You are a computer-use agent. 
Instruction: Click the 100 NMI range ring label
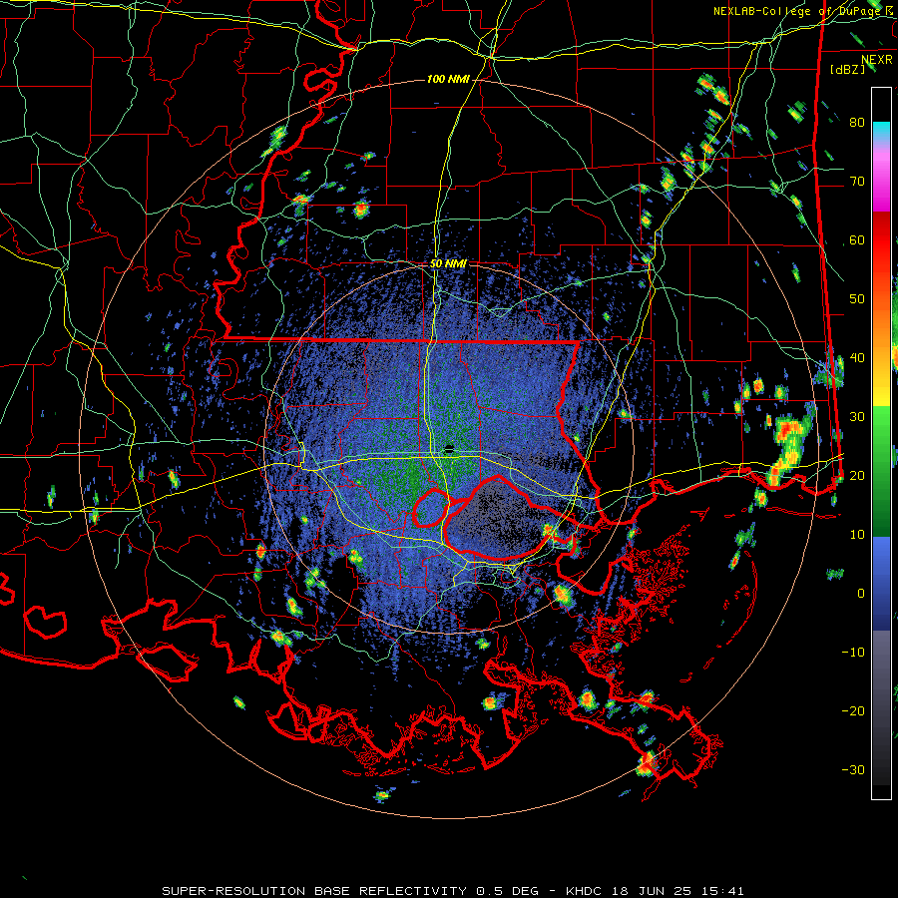pos(448,79)
